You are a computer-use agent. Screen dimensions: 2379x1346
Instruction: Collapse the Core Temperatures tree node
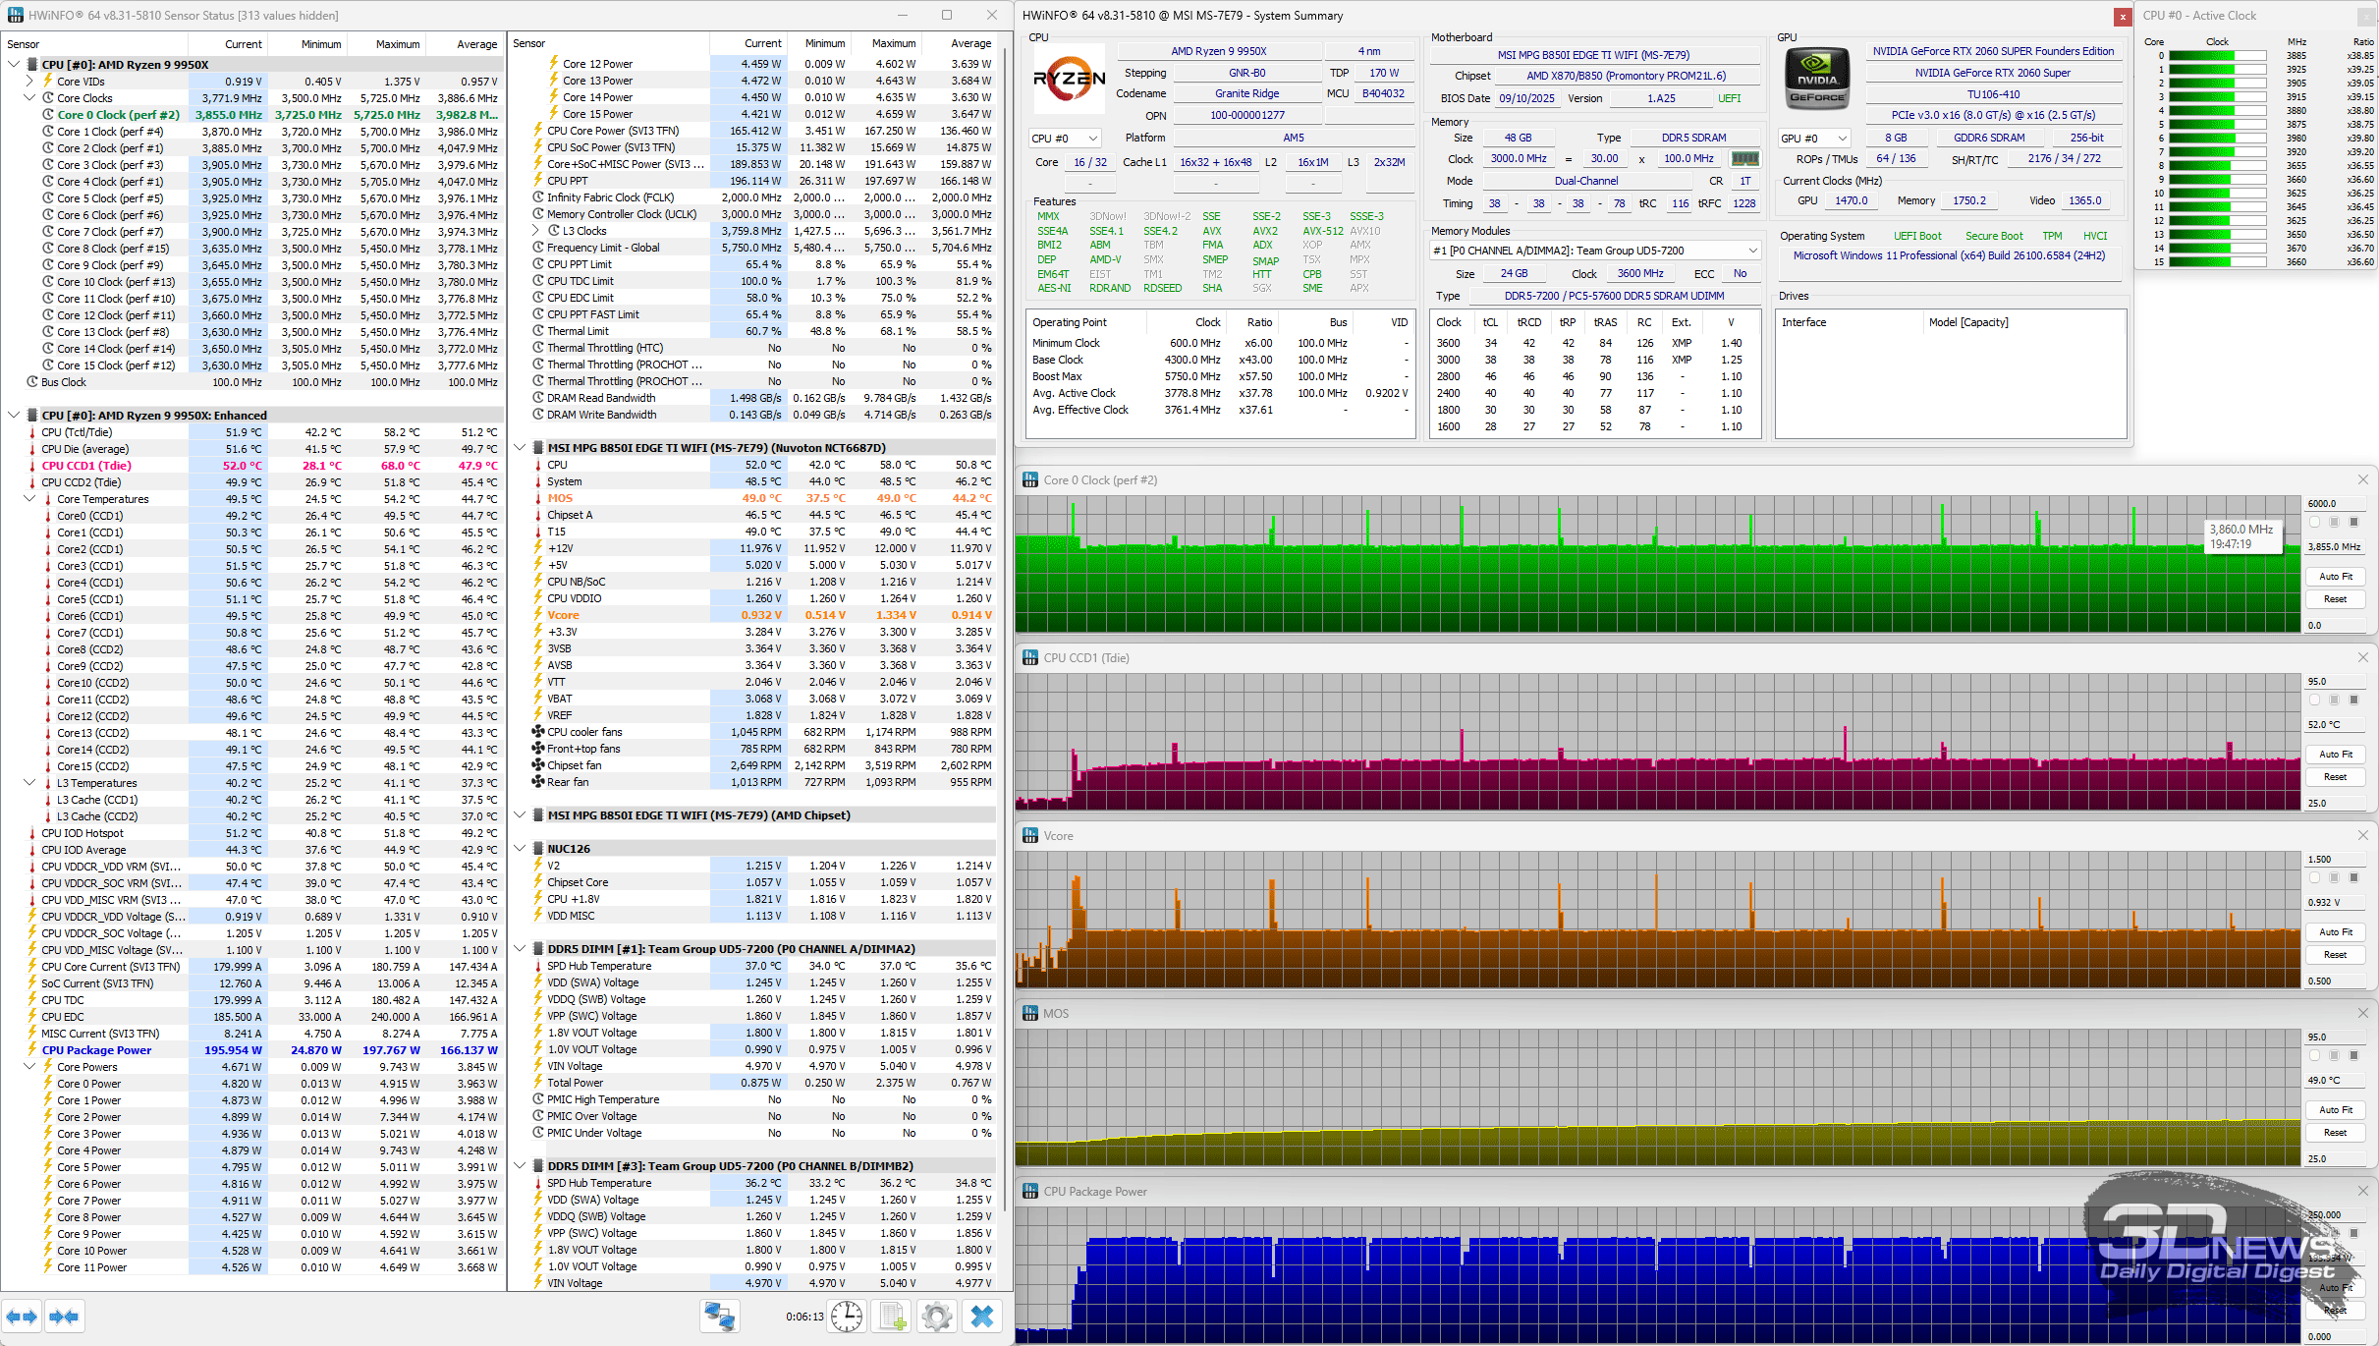coord(29,499)
